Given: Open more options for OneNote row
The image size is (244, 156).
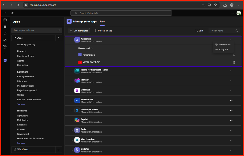Looking at the screenshot, I should [x=231, y=91].
